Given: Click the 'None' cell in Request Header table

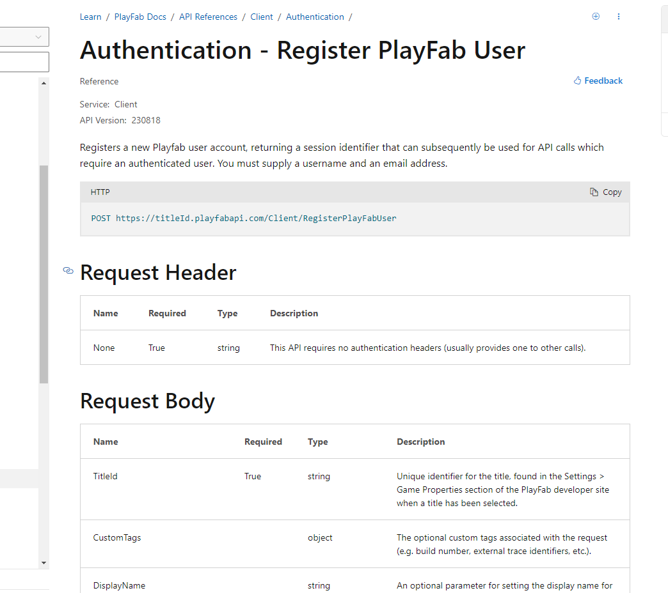Looking at the screenshot, I should (x=104, y=348).
